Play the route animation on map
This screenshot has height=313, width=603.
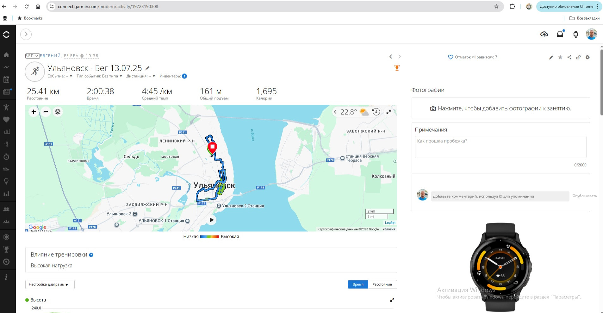(212, 220)
